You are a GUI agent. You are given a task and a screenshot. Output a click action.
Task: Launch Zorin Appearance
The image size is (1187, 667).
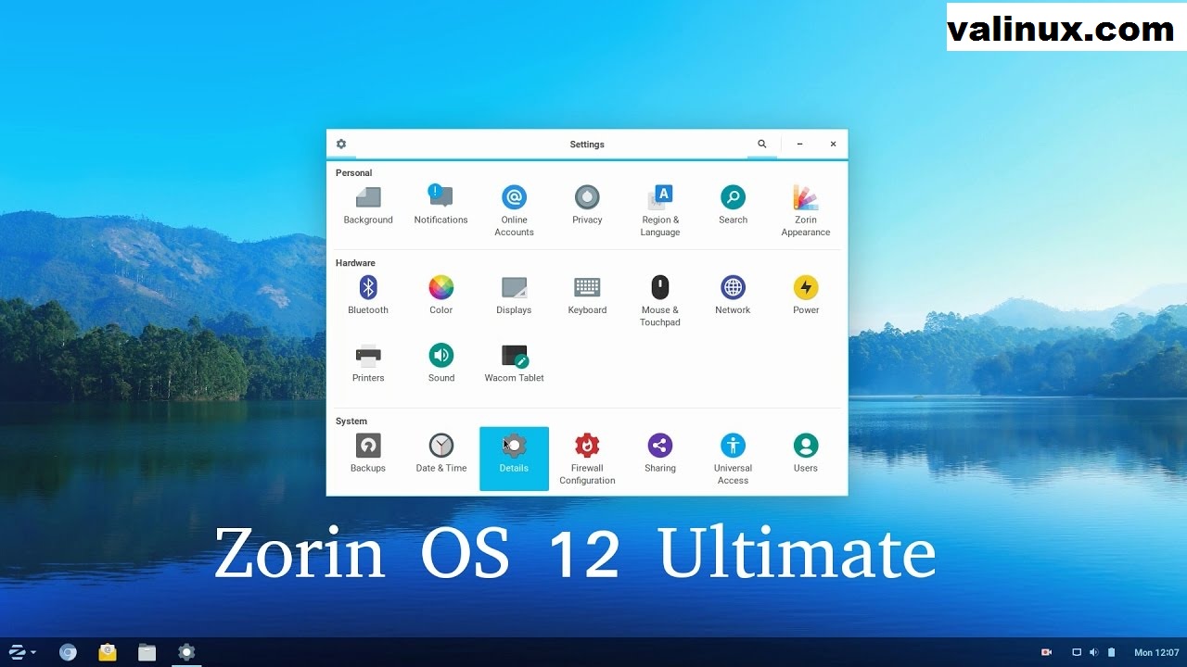[806, 211]
